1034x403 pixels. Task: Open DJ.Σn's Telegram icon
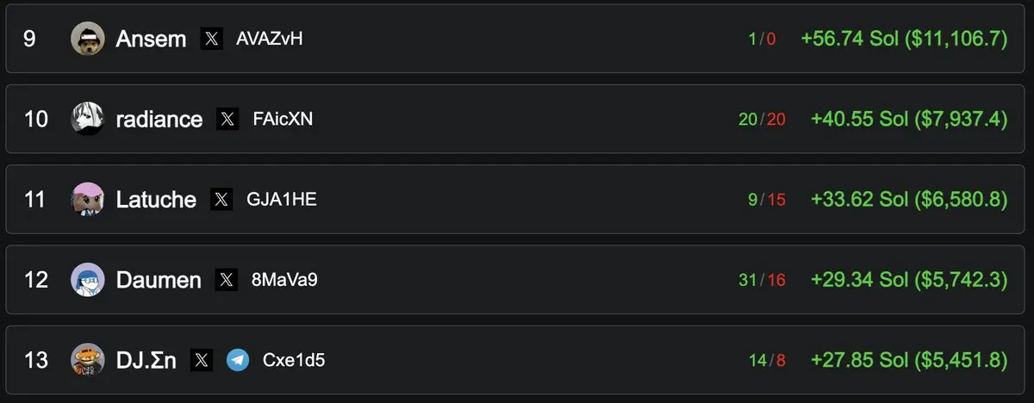coord(238,360)
